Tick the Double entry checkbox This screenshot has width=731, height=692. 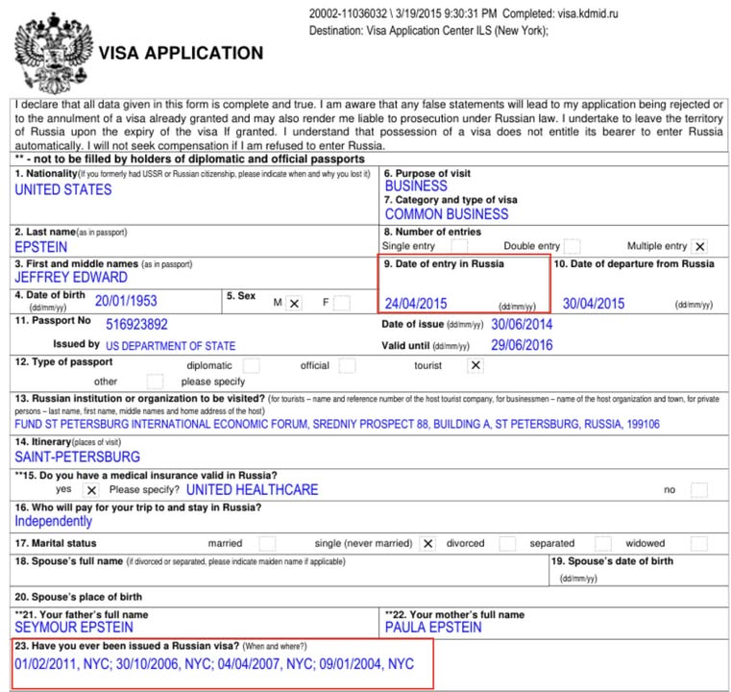pyautogui.click(x=572, y=247)
